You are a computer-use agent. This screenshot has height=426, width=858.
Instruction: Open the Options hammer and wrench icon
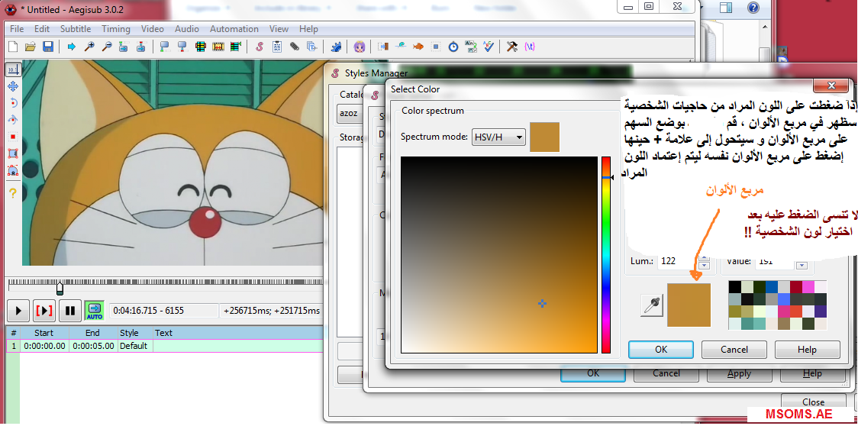(x=511, y=47)
